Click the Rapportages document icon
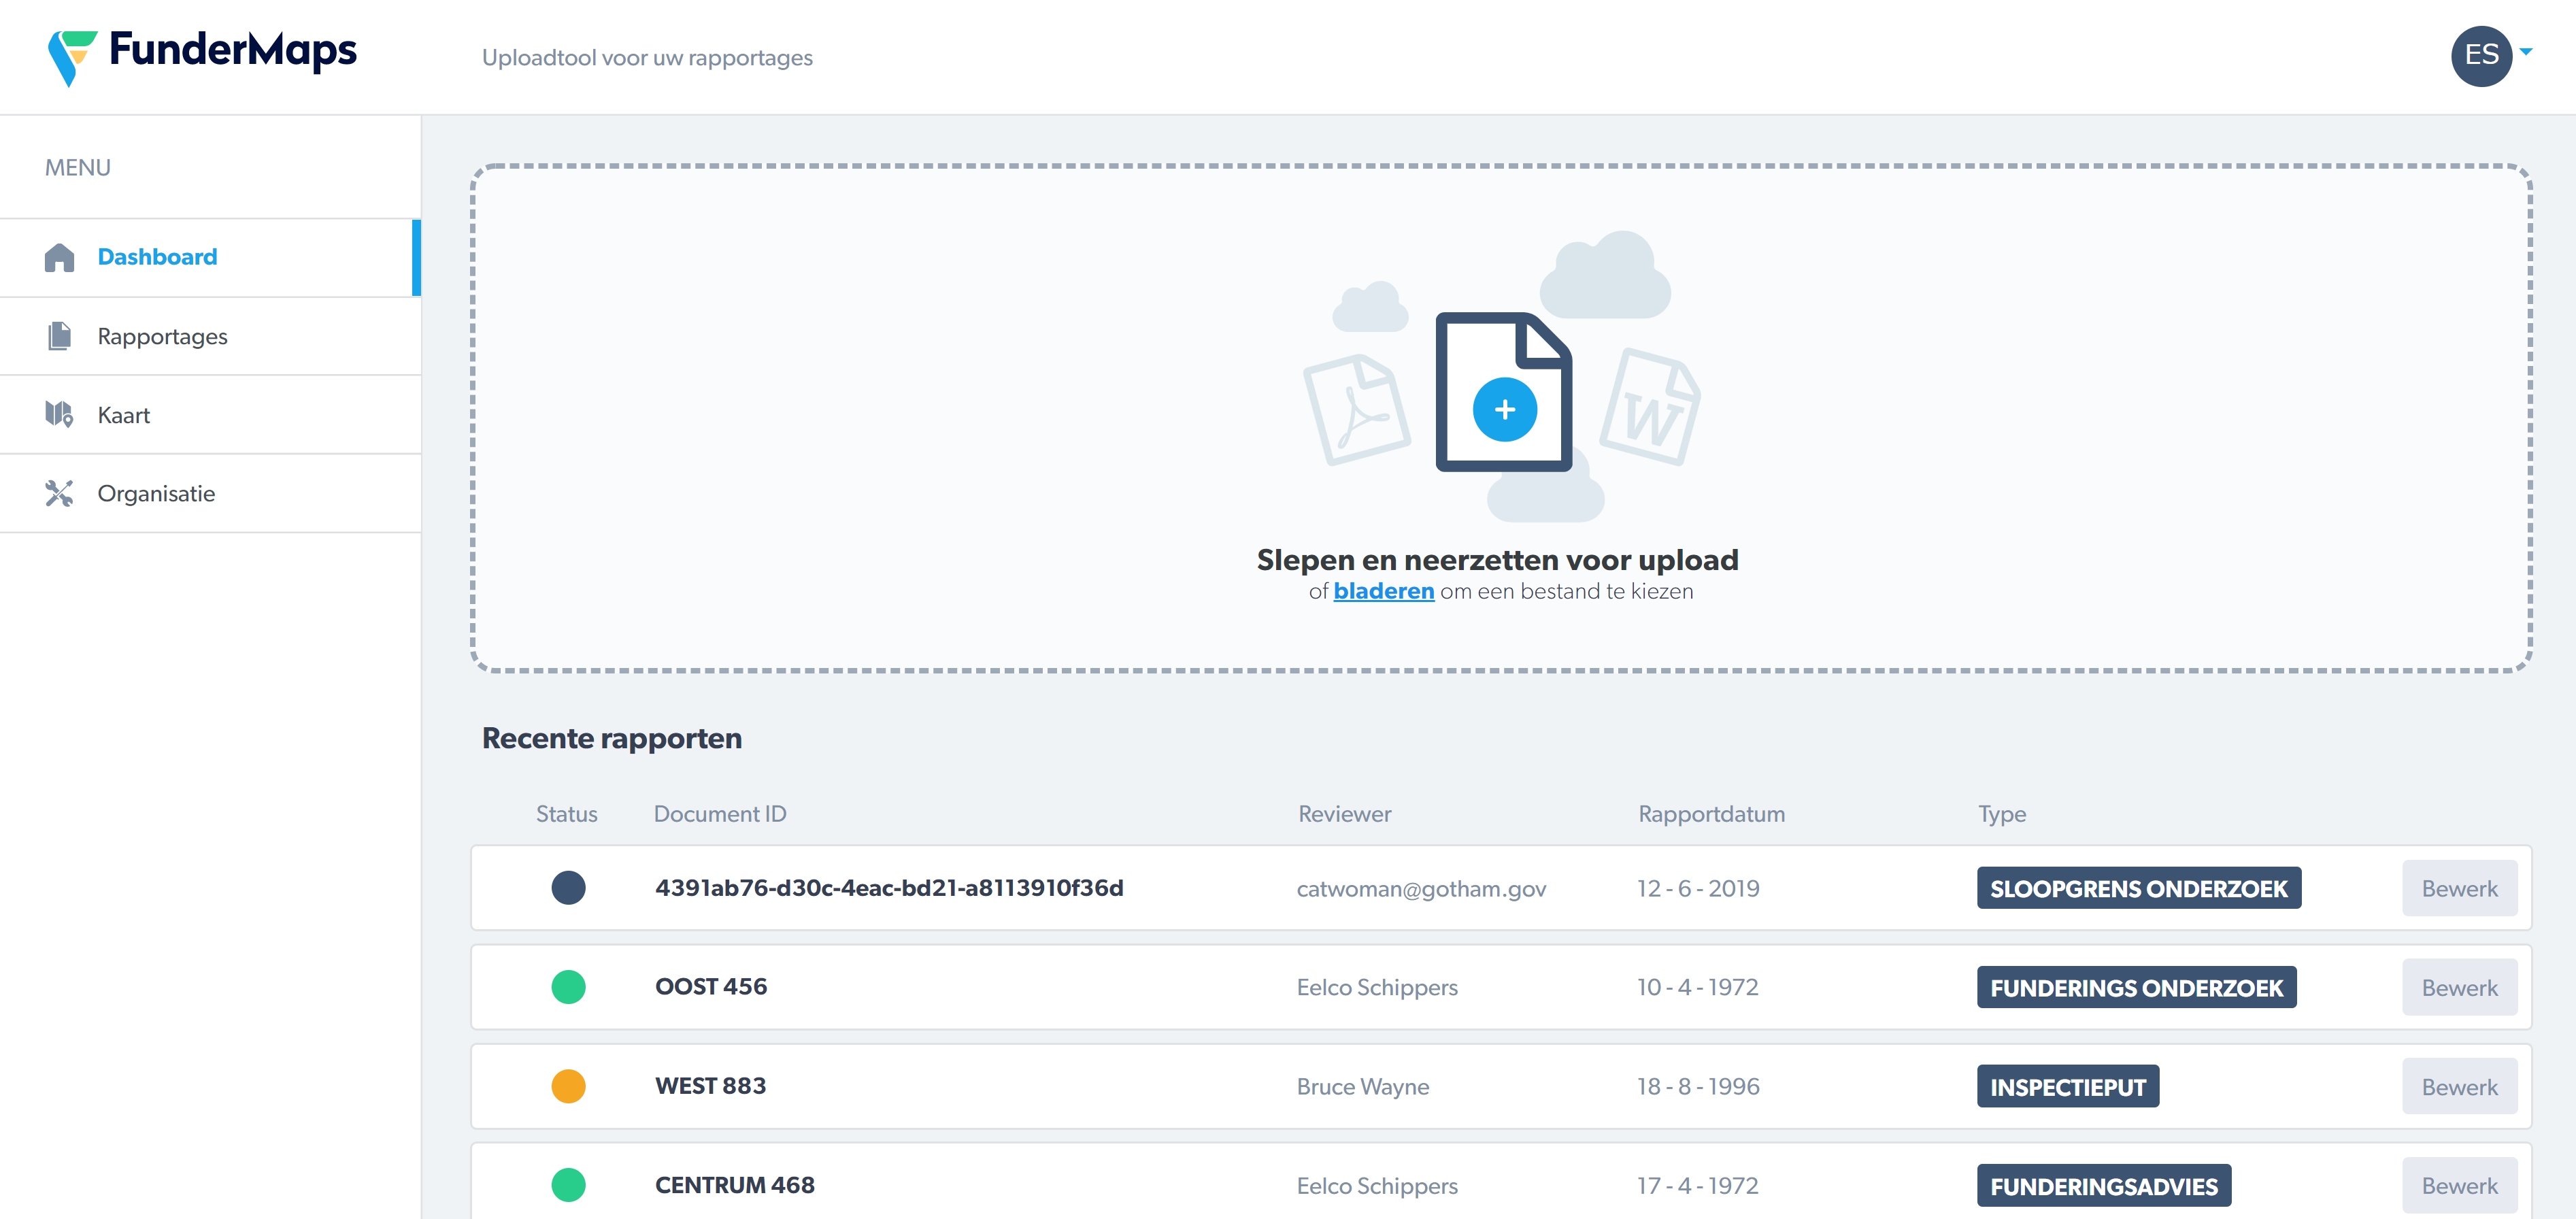This screenshot has width=2576, height=1219. point(59,336)
